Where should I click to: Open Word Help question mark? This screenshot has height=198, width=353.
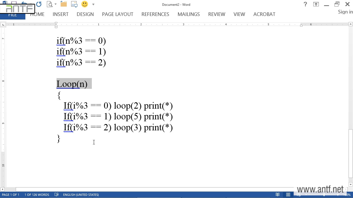tap(305, 4)
